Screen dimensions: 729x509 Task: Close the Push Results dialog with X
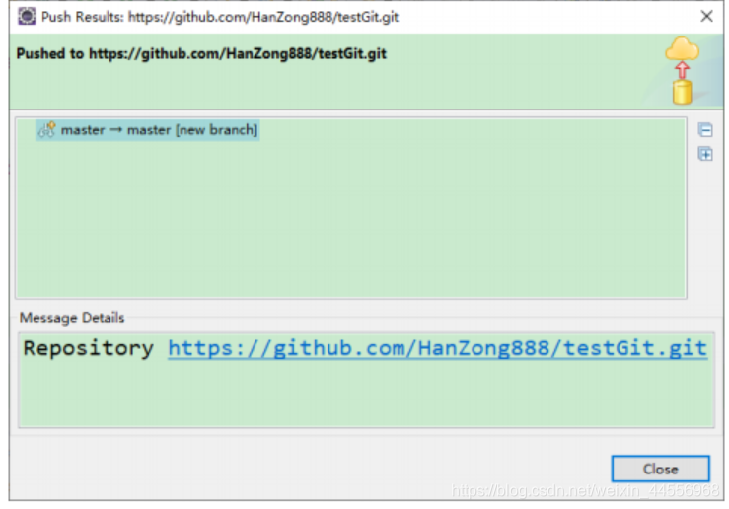pyautogui.click(x=706, y=16)
